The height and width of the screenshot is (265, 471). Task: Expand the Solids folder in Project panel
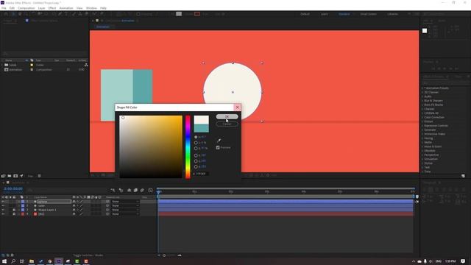(2, 65)
